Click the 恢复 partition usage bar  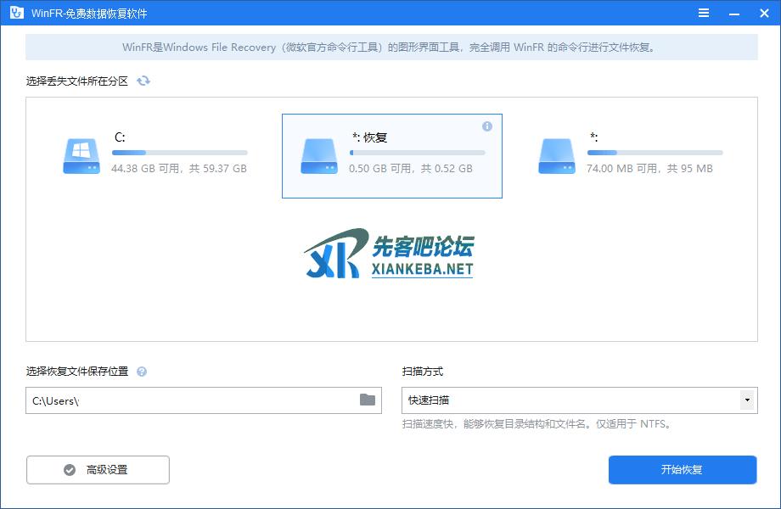click(417, 153)
